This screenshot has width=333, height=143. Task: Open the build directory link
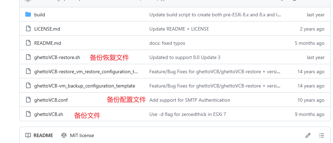pyautogui.click(x=40, y=15)
